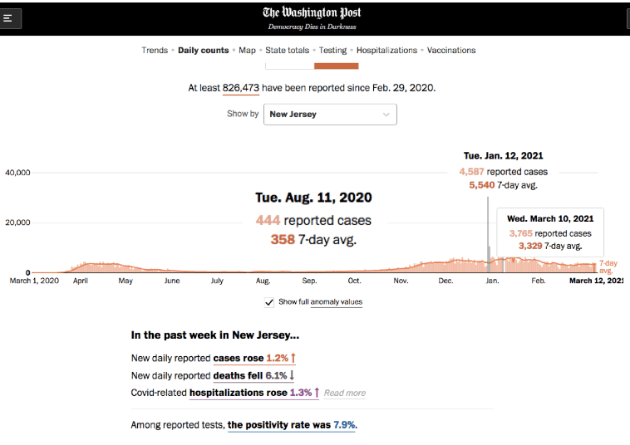Click the cases rose up arrow

click(x=293, y=358)
